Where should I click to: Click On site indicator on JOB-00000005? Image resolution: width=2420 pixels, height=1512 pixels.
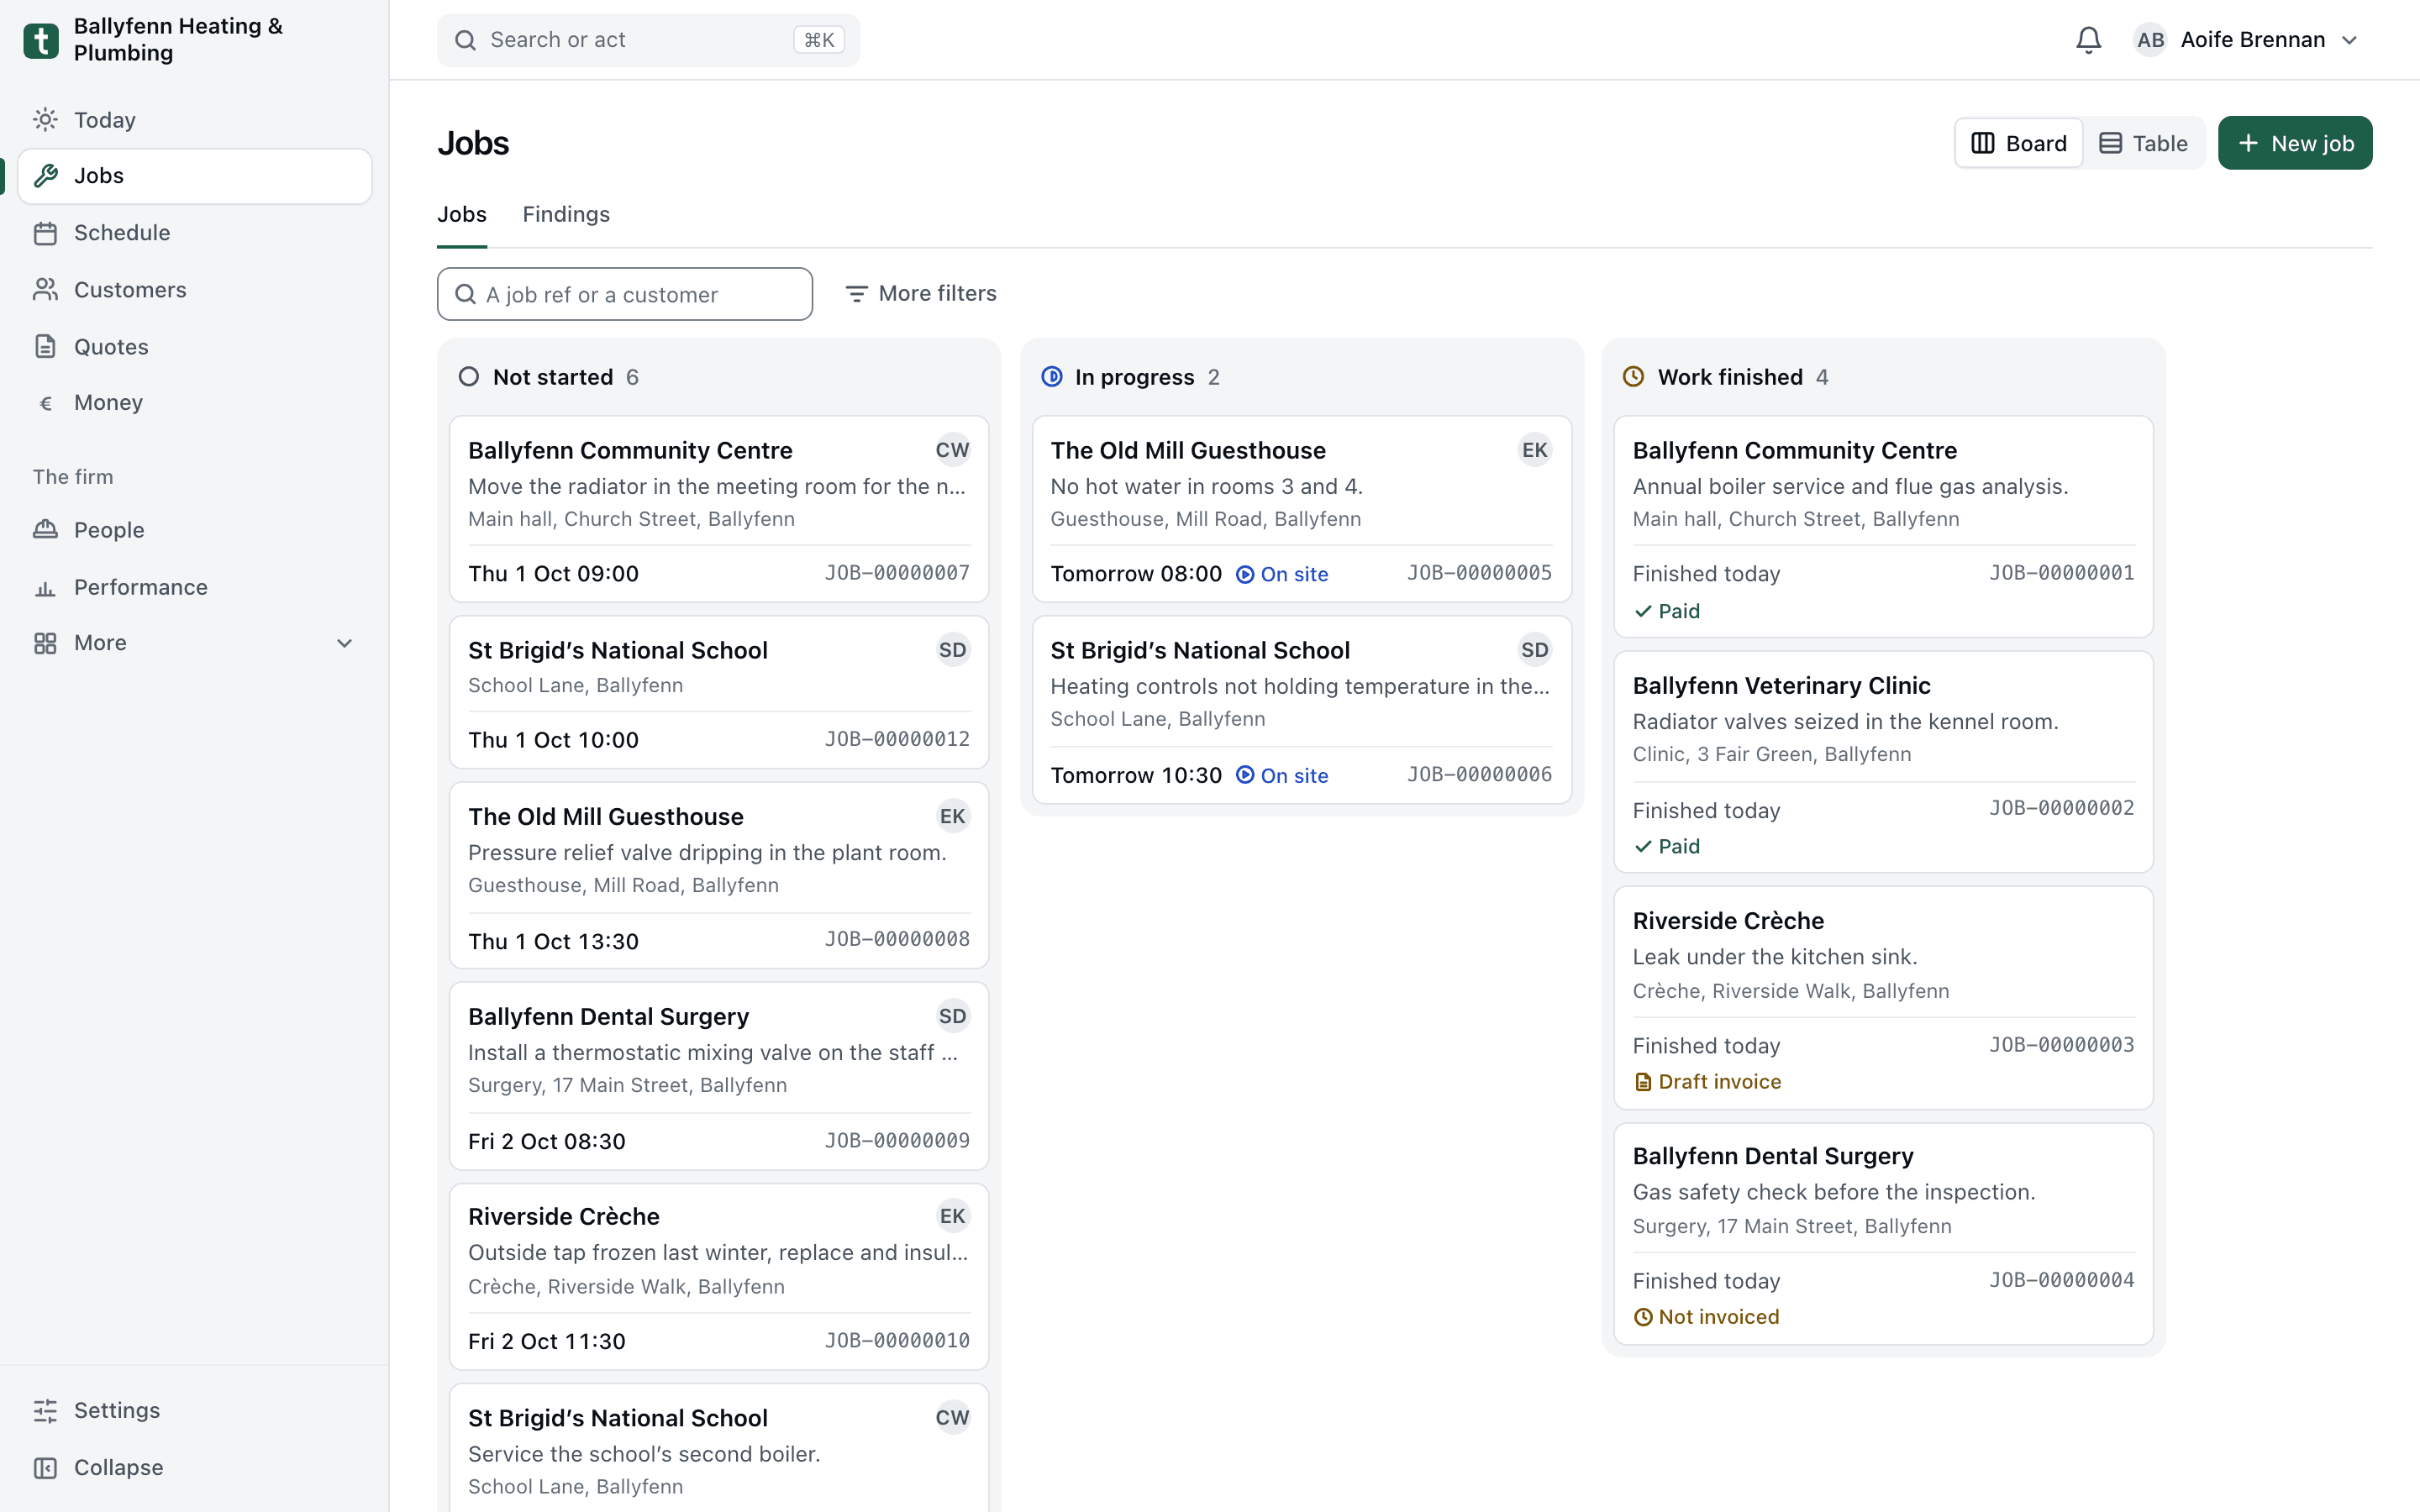tap(1282, 574)
